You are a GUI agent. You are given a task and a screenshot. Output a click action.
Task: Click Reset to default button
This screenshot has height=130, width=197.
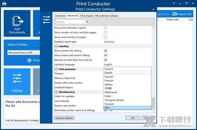[64, 118]
